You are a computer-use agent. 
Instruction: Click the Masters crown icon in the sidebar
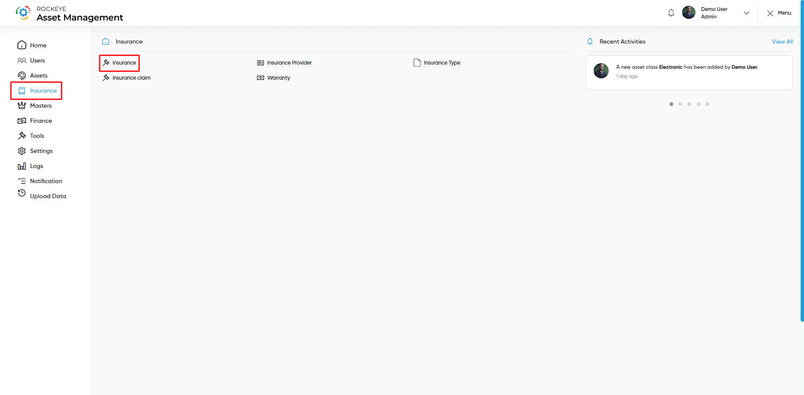pos(22,106)
